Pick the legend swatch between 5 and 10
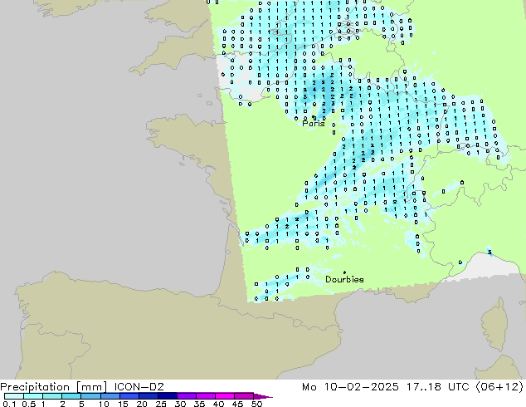The height and width of the screenshot is (407, 526). coord(90,396)
